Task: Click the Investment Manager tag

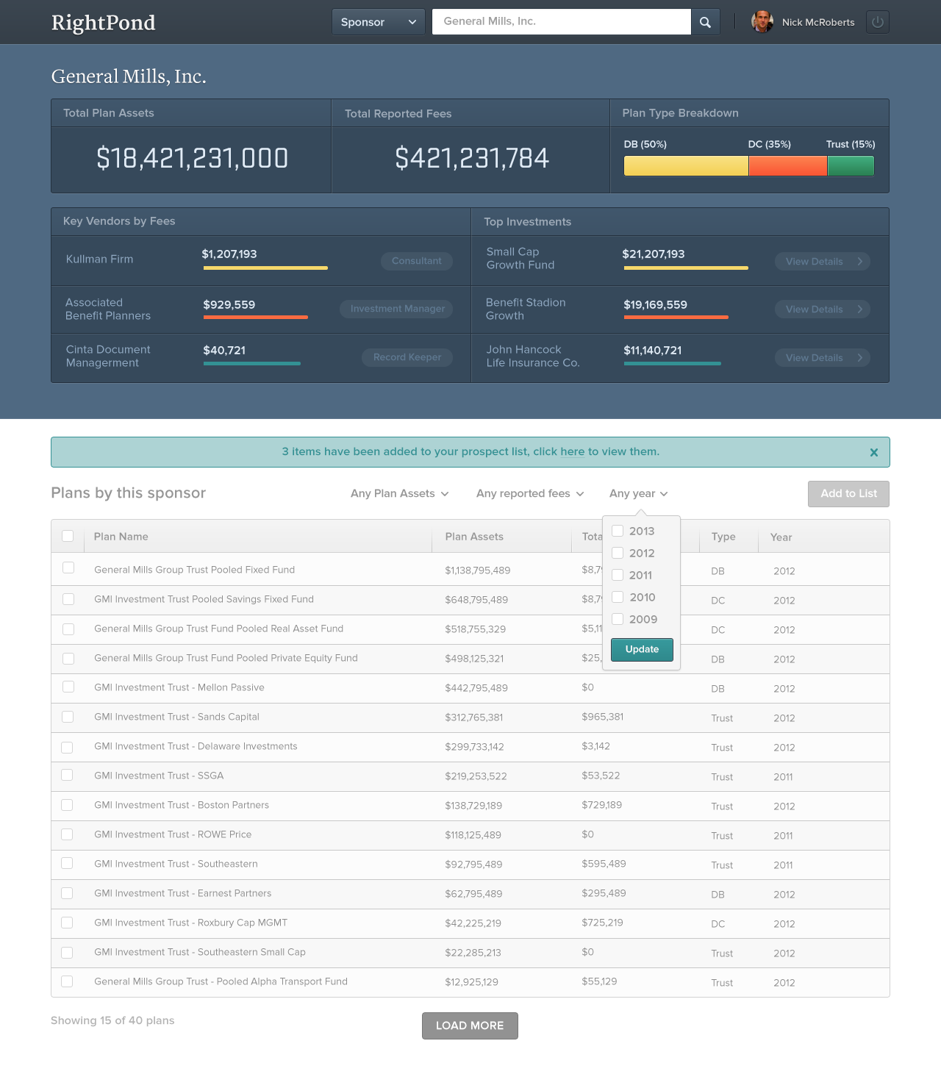Action: [396, 309]
